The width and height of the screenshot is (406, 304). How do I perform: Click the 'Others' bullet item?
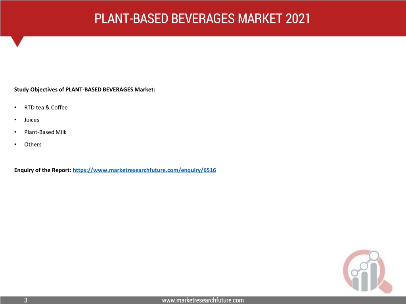(33, 144)
